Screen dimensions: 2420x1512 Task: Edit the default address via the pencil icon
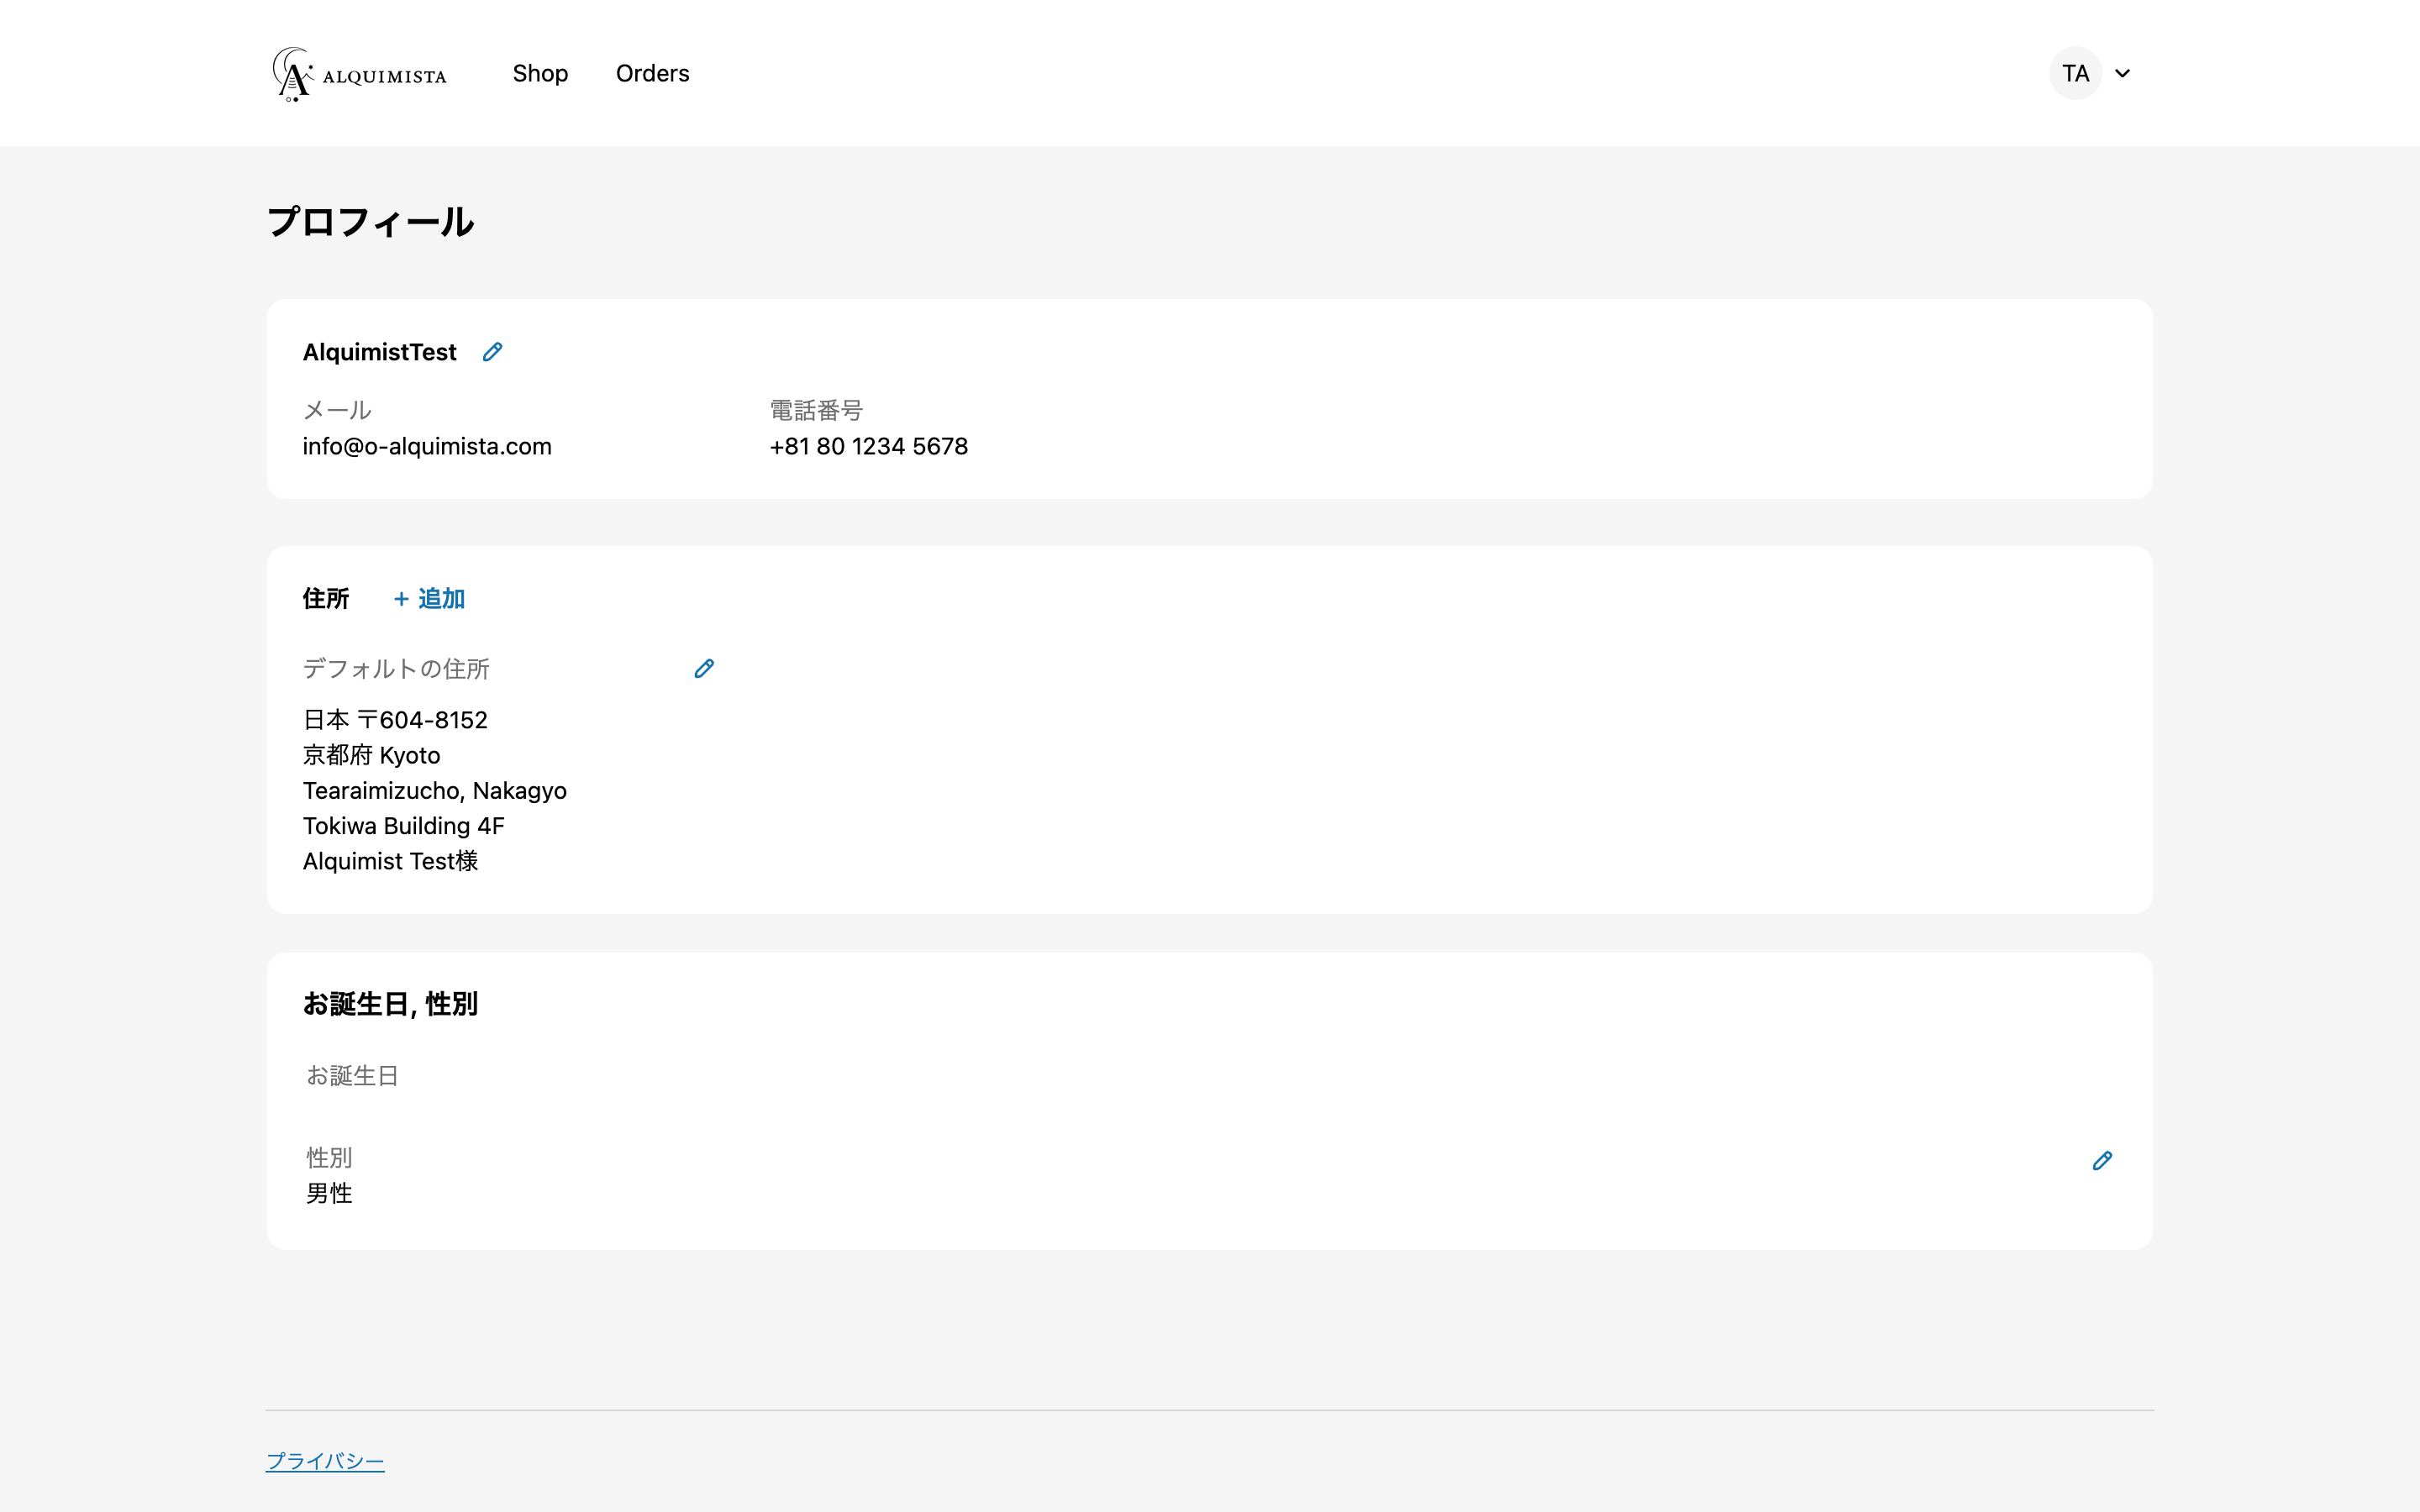tap(704, 668)
